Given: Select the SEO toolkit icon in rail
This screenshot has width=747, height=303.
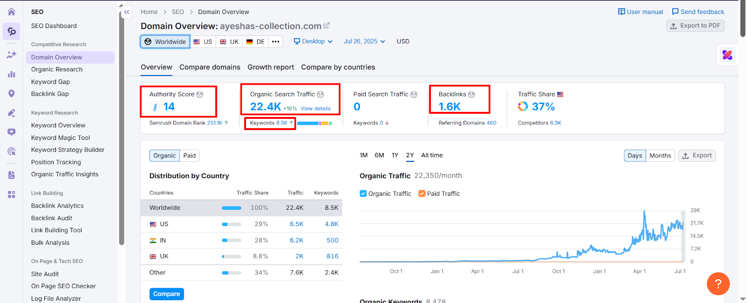Looking at the screenshot, I should point(12,31).
